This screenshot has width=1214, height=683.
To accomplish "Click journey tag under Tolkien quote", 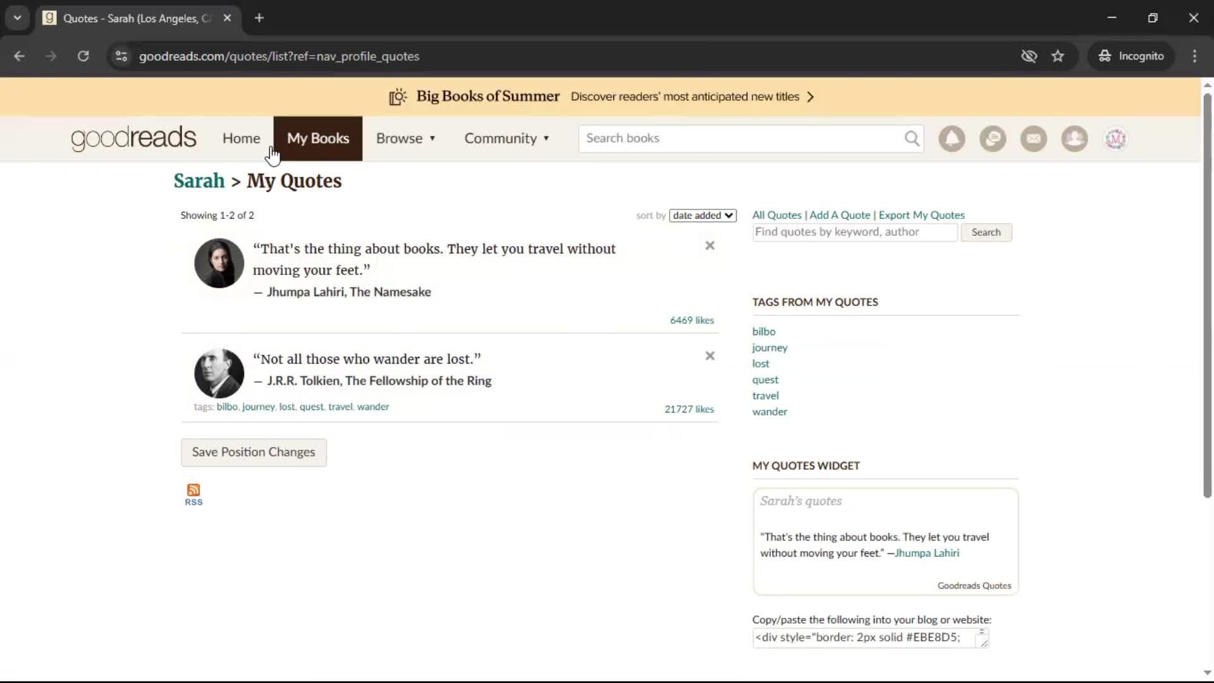I will pos(259,407).
